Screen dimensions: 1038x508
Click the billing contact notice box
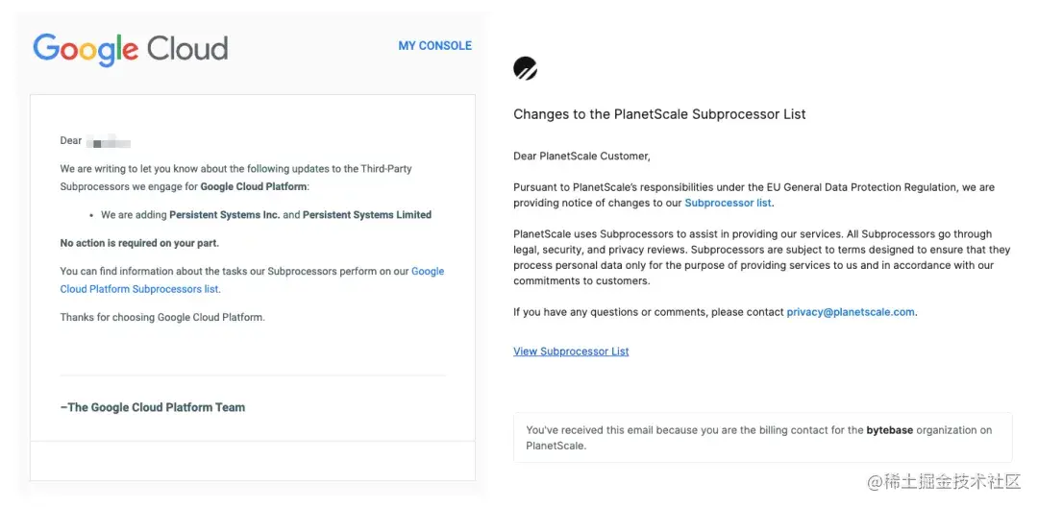[762, 438]
